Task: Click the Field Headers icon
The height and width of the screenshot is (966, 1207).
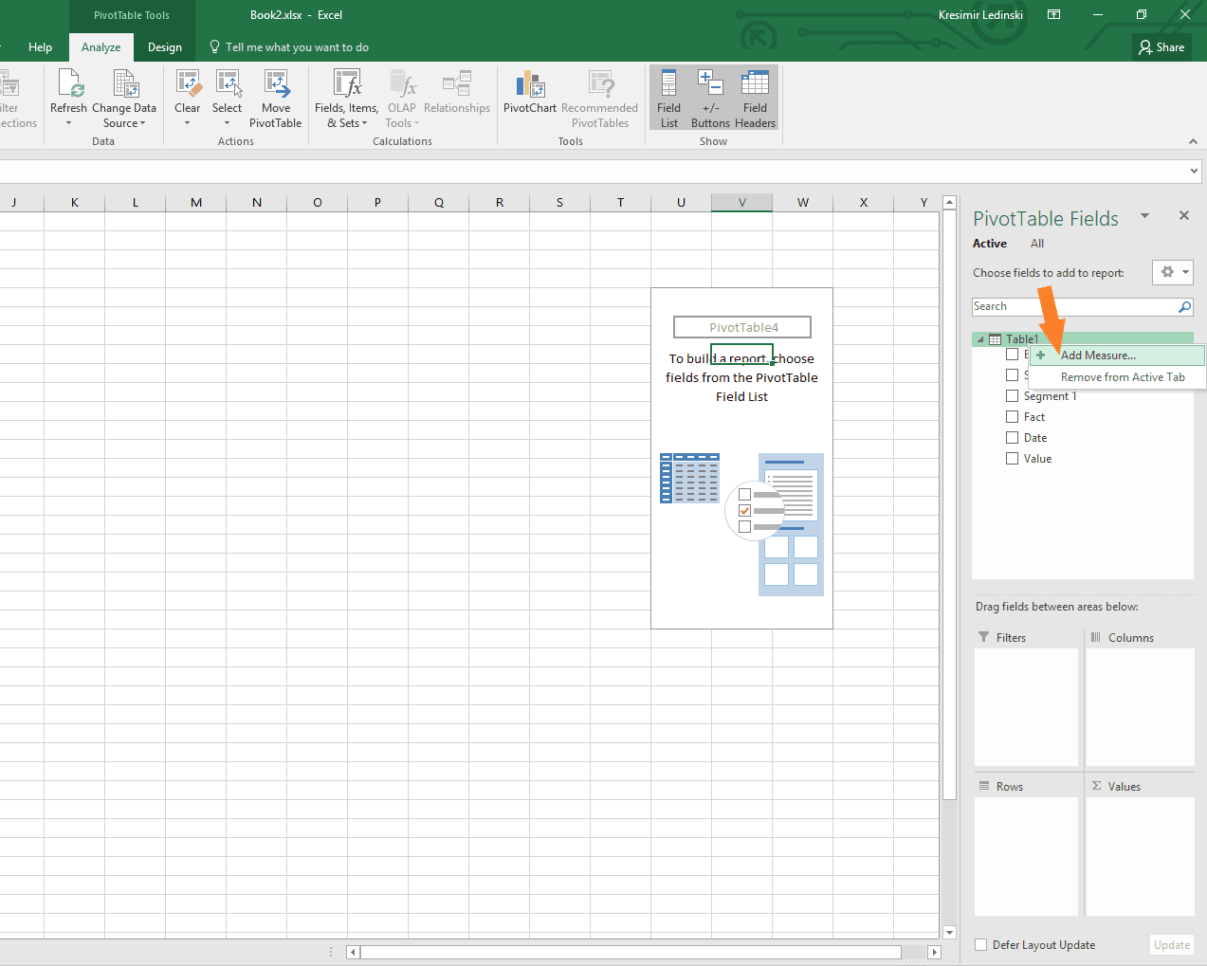Action: point(754,95)
